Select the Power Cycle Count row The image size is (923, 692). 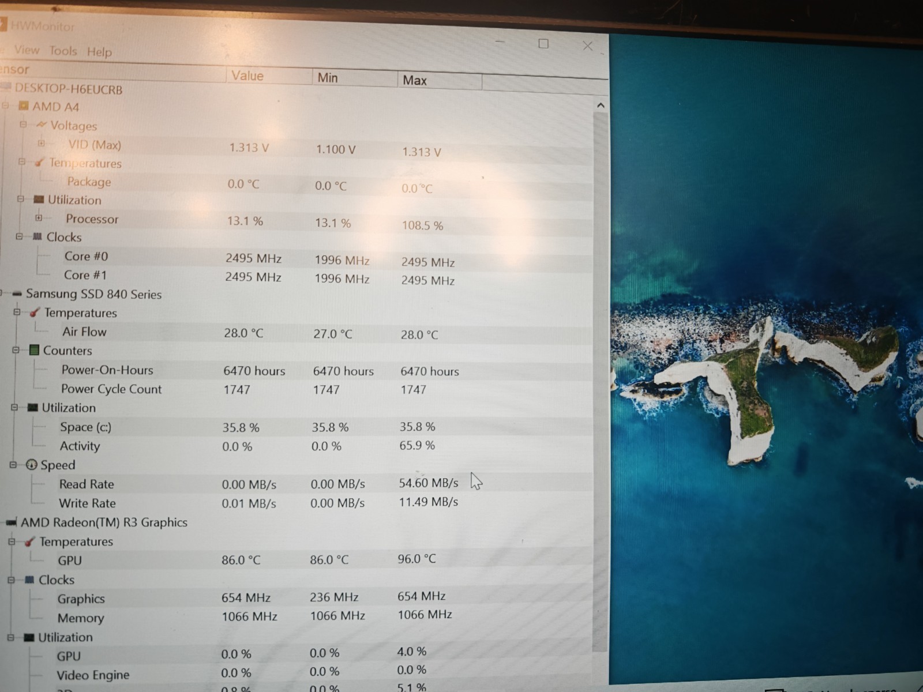point(297,390)
